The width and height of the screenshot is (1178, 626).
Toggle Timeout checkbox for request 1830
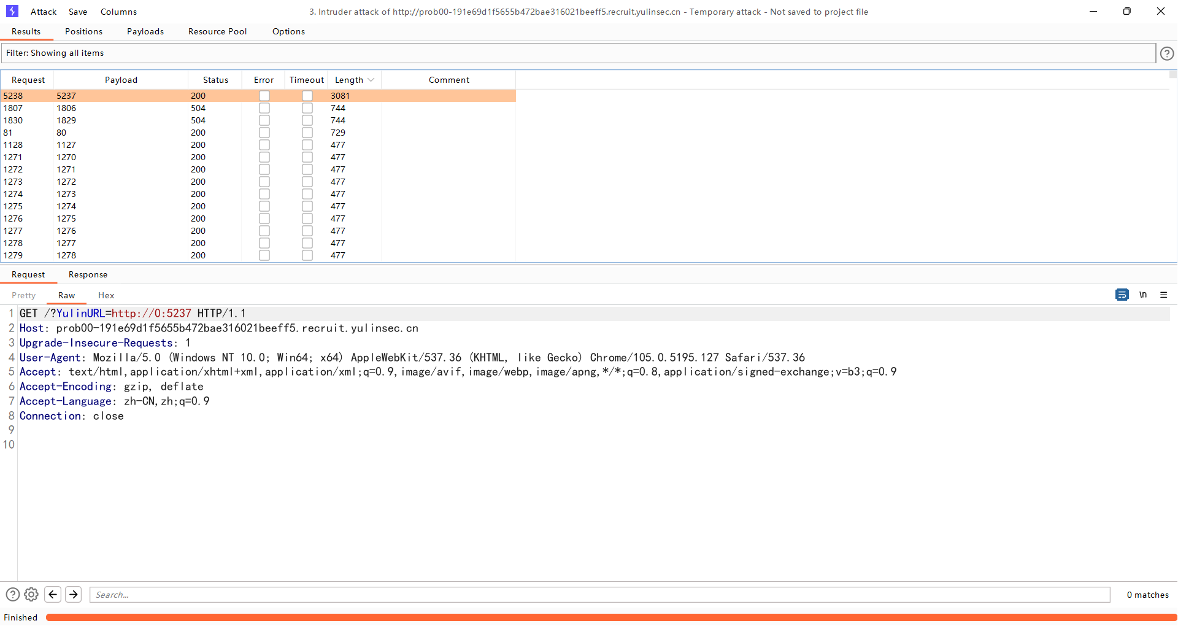307,120
